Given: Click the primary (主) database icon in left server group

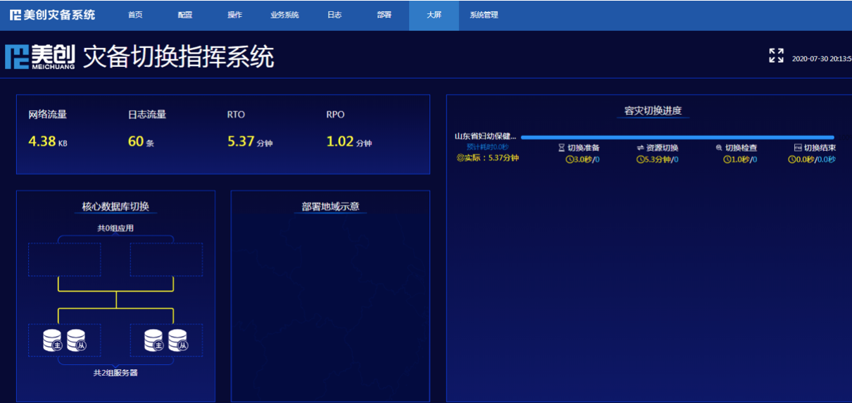Looking at the screenshot, I should (53, 340).
